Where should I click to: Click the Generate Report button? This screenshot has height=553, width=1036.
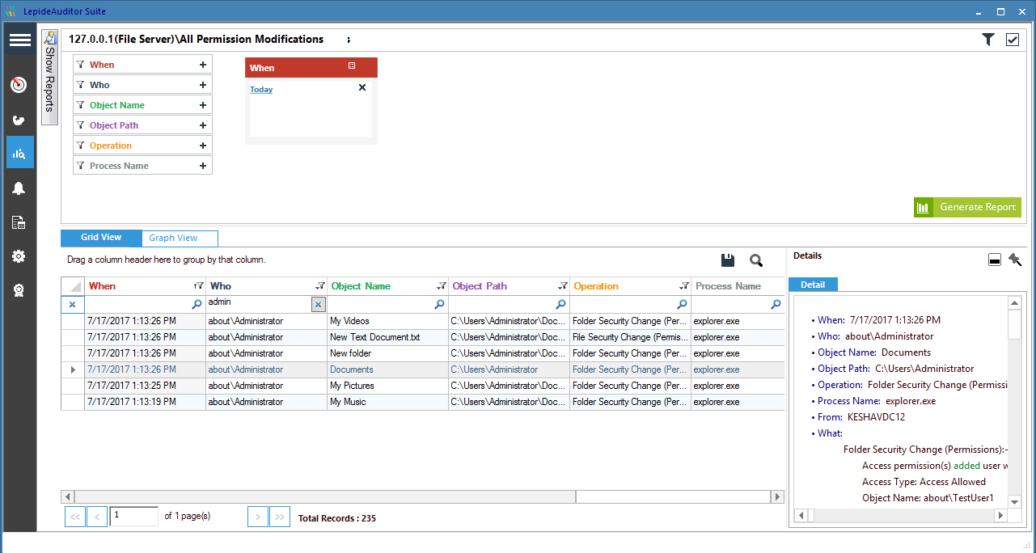[967, 207]
